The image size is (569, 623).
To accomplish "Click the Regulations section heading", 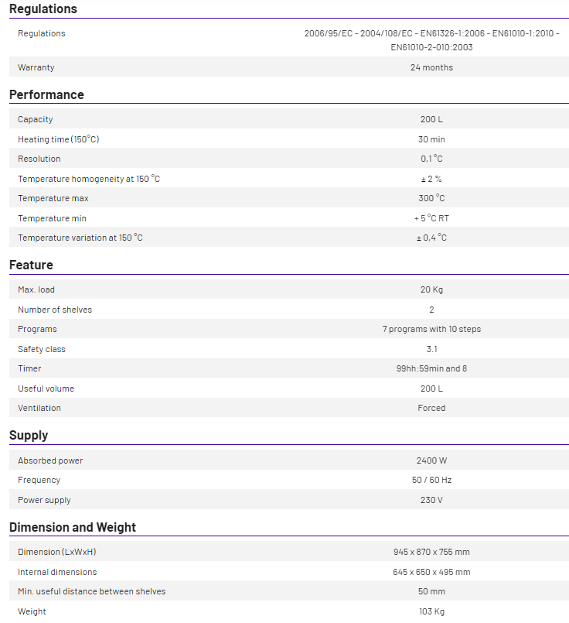I will pyautogui.click(x=43, y=9).
